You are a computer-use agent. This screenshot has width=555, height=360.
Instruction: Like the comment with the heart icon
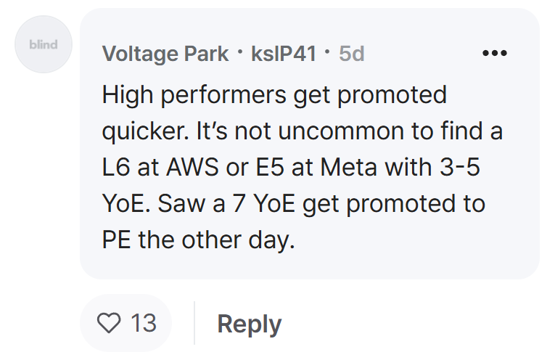[109, 323]
